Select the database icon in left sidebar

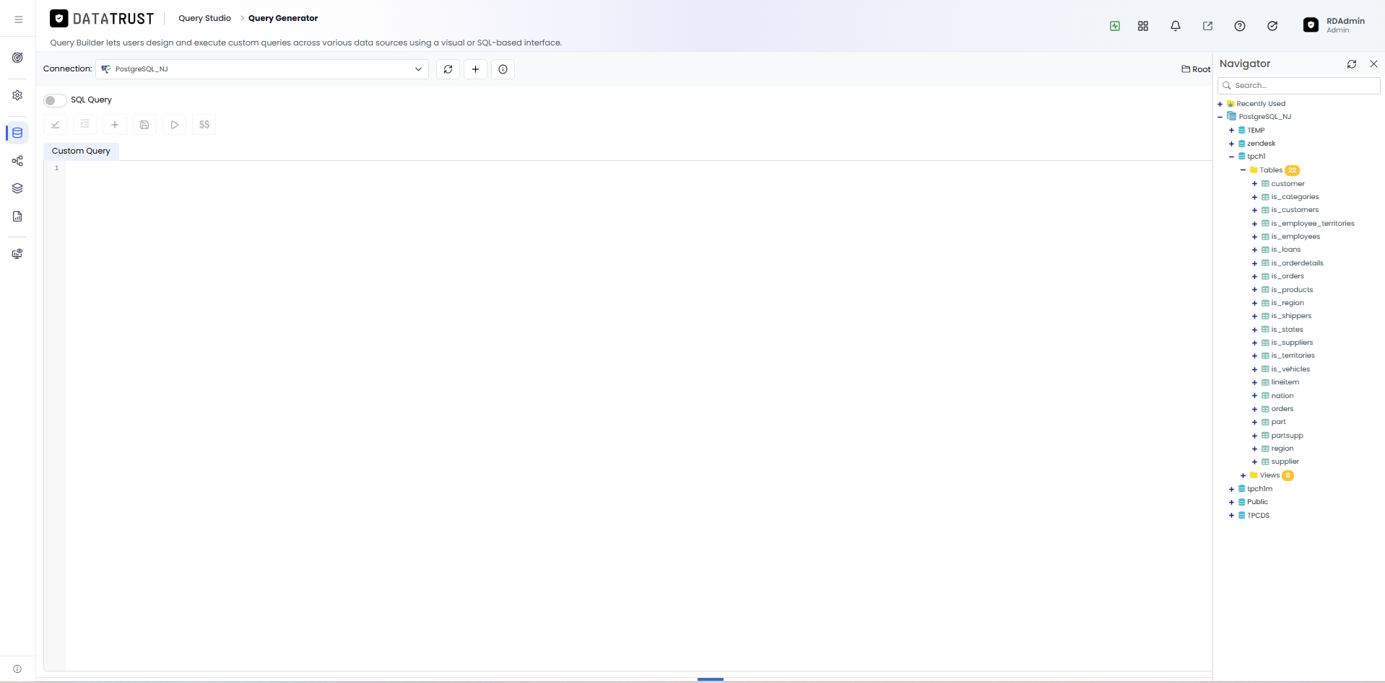tap(17, 133)
